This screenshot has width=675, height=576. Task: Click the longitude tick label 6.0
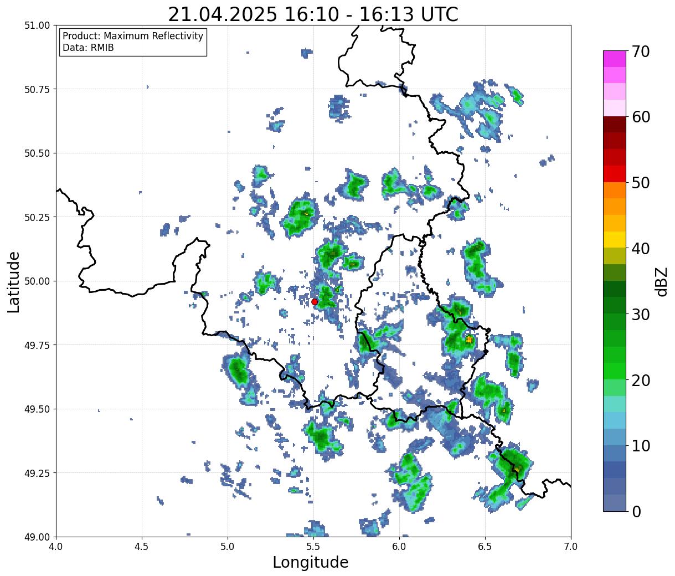[399, 547]
